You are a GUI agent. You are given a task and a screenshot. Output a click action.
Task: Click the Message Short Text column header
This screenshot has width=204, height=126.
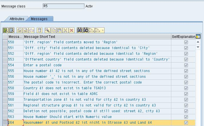(97, 37)
